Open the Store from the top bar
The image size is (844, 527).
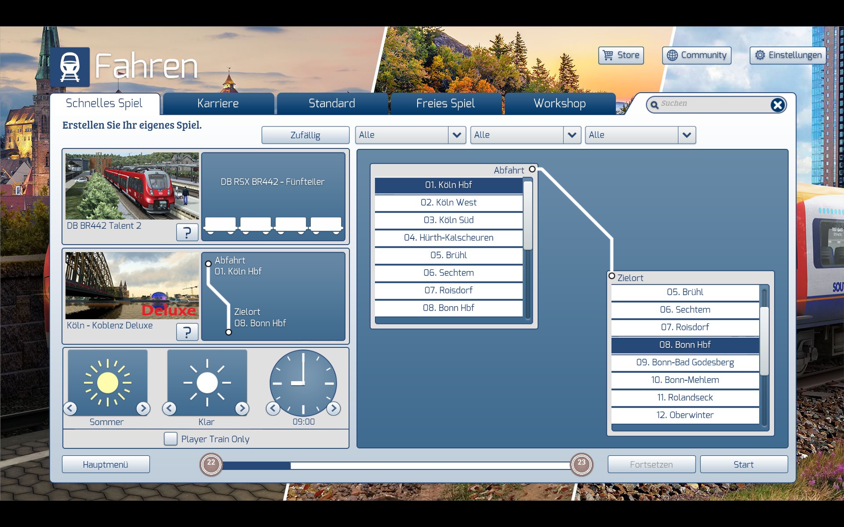coord(621,55)
